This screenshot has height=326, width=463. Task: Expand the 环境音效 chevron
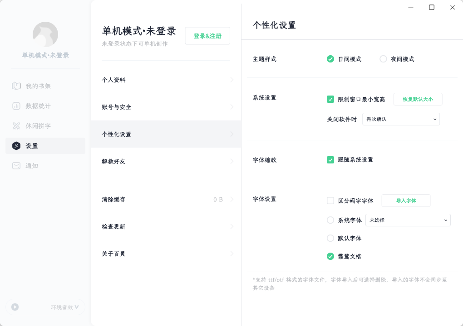click(77, 307)
